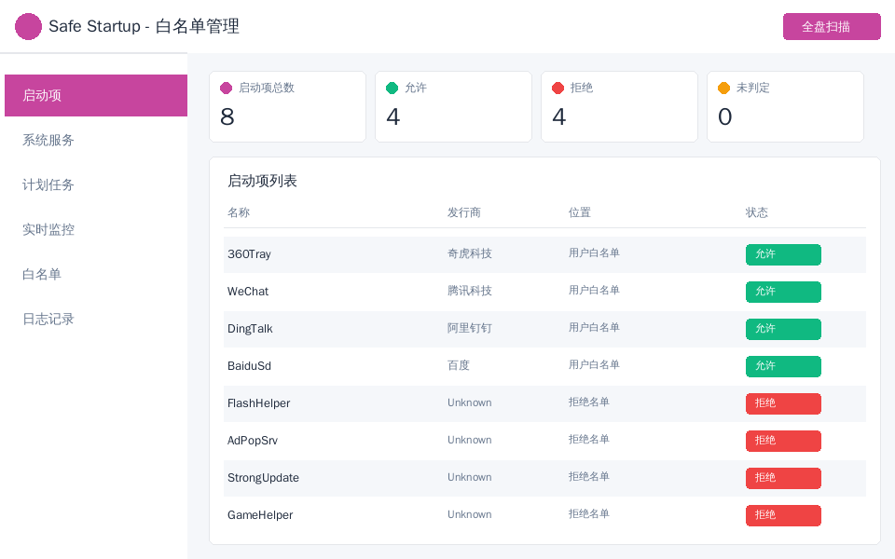Click 拒绝名单 in the GameHelper row
This screenshot has width=895, height=559.
(589, 514)
